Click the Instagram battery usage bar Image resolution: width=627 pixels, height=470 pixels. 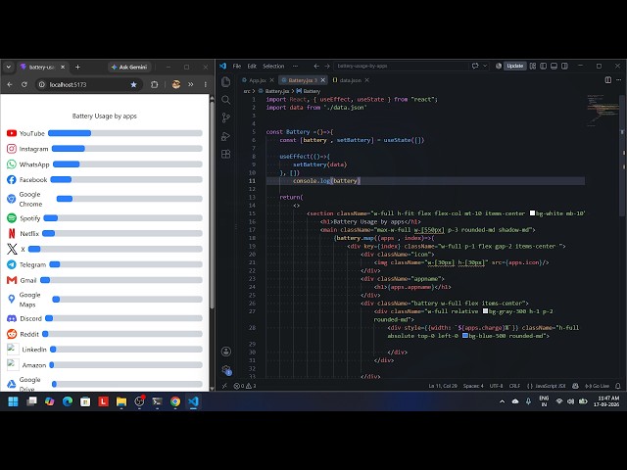(x=127, y=149)
